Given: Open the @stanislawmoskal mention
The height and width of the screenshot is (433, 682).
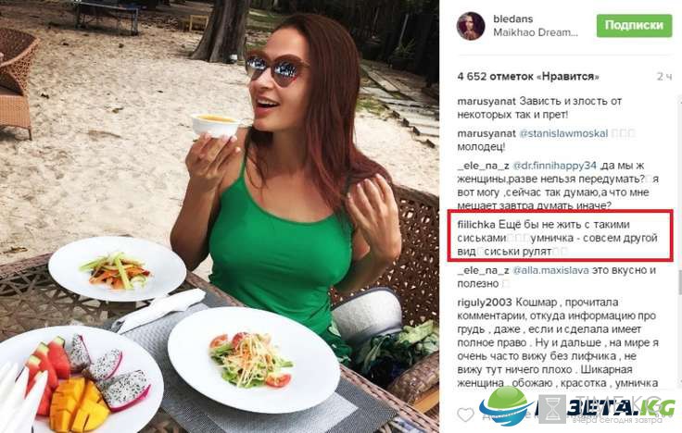Looking at the screenshot, I should 563,133.
